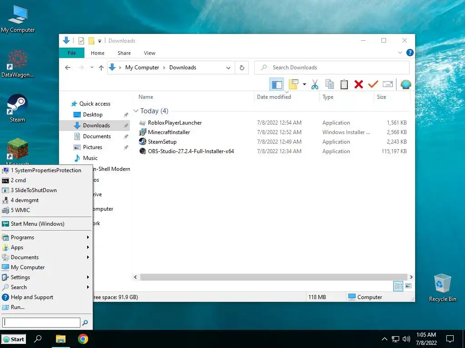Image resolution: width=465 pixels, height=348 pixels.
Task: Click the folder options toolbar icon
Action: tap(293, 85)
